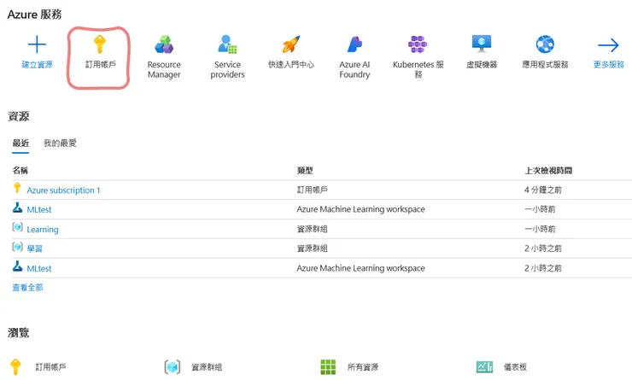This screenshot has height=380, width=632.
Task: Open the MLtest link viewed 2 小時之前
Action: coord(39,268)
